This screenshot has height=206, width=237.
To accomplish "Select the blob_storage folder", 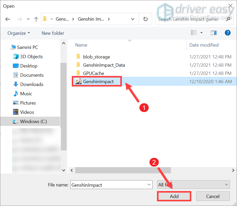I will (97, 57).
